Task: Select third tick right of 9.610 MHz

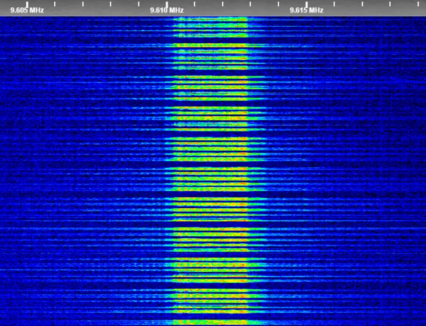Action: tap(251, 4)
